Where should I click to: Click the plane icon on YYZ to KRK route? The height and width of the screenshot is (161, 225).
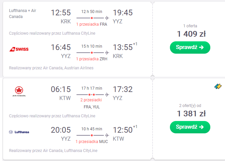click(107, 53)
